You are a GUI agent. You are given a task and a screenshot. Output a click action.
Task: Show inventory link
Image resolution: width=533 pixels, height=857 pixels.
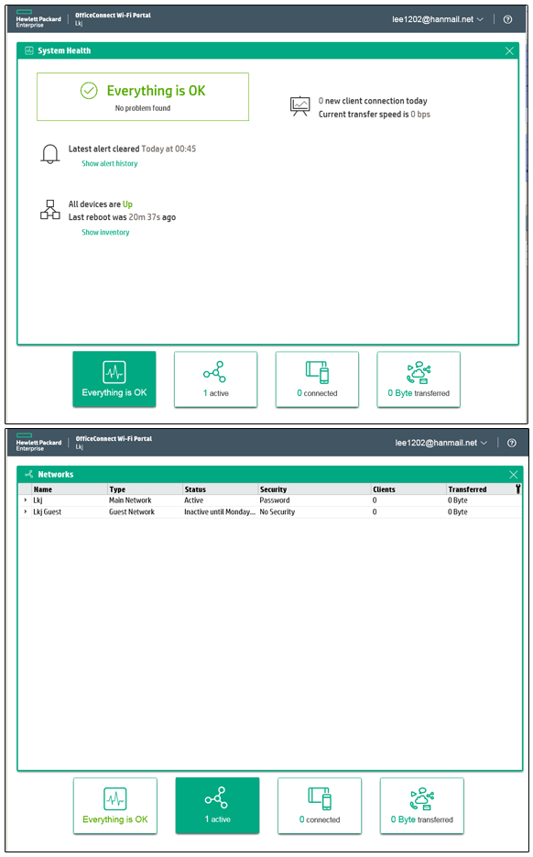pos(105,232)
